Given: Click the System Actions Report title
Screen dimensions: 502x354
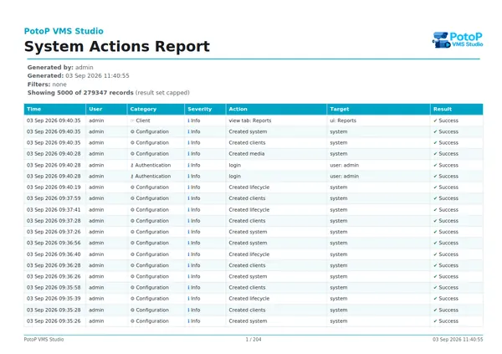Looking at the screenshot, I should (117, 47).
